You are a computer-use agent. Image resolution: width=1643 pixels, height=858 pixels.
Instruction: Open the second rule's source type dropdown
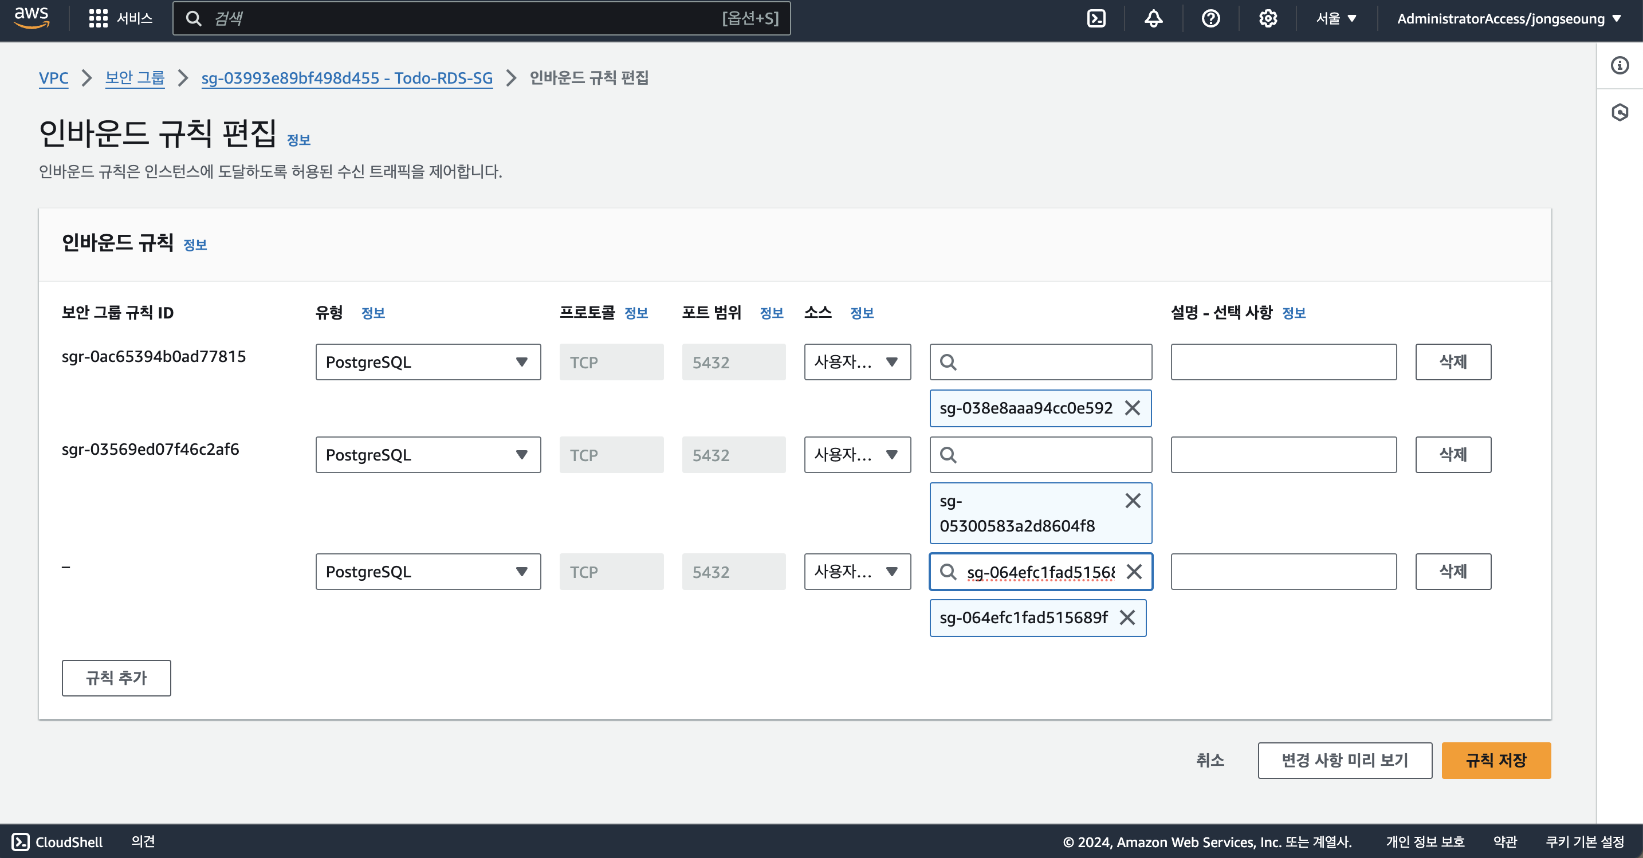(x=856, y=455)
